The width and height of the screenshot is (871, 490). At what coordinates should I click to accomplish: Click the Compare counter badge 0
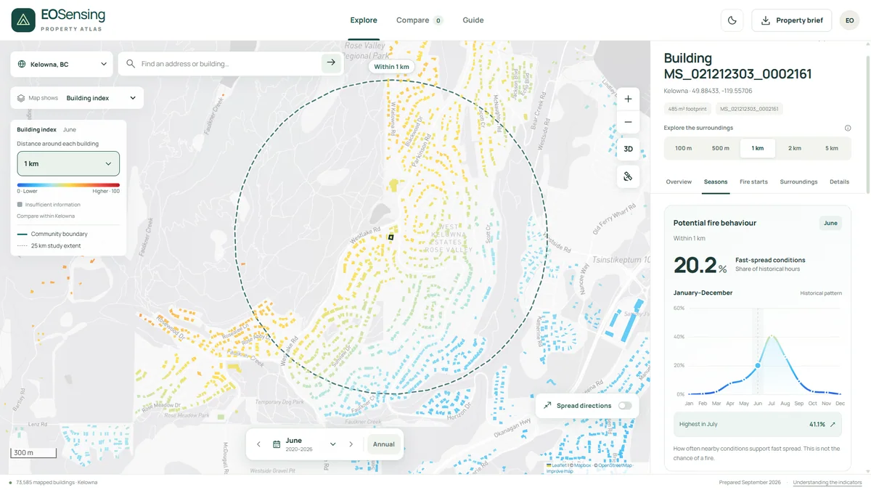[438, 20]
